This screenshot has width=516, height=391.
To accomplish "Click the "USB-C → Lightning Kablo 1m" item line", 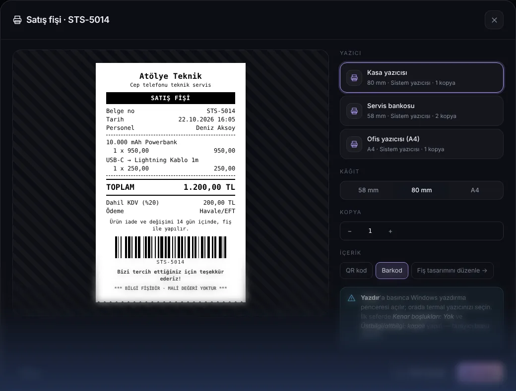I will 152,160.
